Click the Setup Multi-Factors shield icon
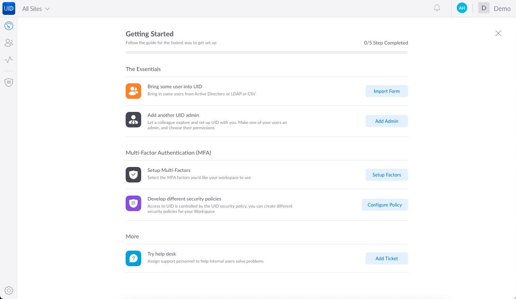The image size is (516, 299). pyautogui.click(x=133, y=175)
